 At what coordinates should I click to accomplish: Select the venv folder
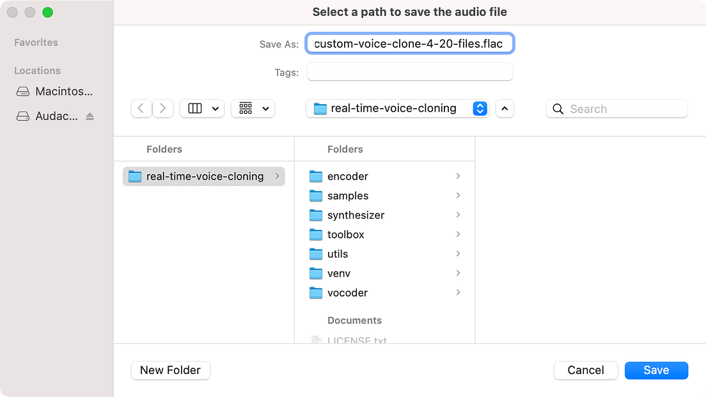point(338,274)
